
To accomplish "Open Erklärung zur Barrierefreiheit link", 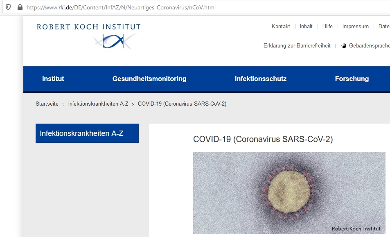I will pyautogui.click(x=297, y=46).
